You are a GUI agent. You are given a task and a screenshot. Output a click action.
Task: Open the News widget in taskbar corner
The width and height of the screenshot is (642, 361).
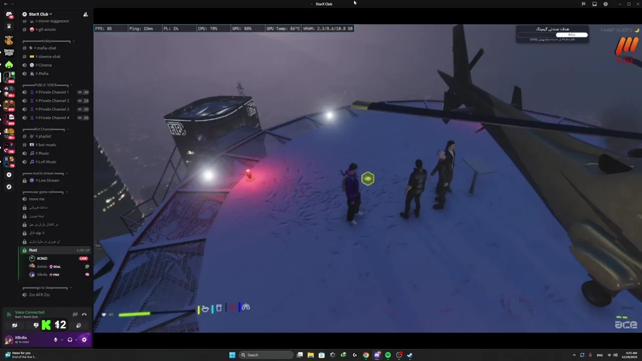20,355
